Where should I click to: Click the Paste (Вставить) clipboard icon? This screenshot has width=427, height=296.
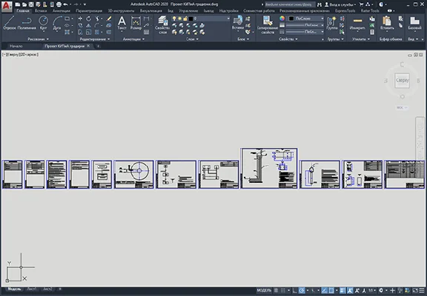[x=387, y=23]
